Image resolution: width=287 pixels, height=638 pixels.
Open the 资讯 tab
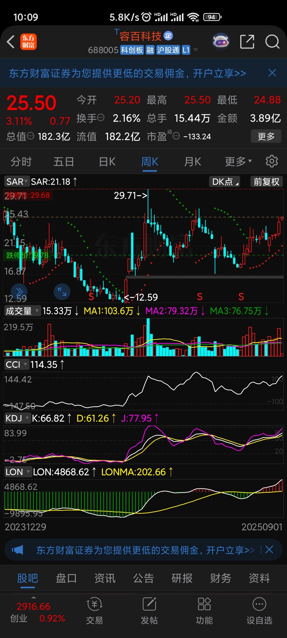(x=105, y=578)
